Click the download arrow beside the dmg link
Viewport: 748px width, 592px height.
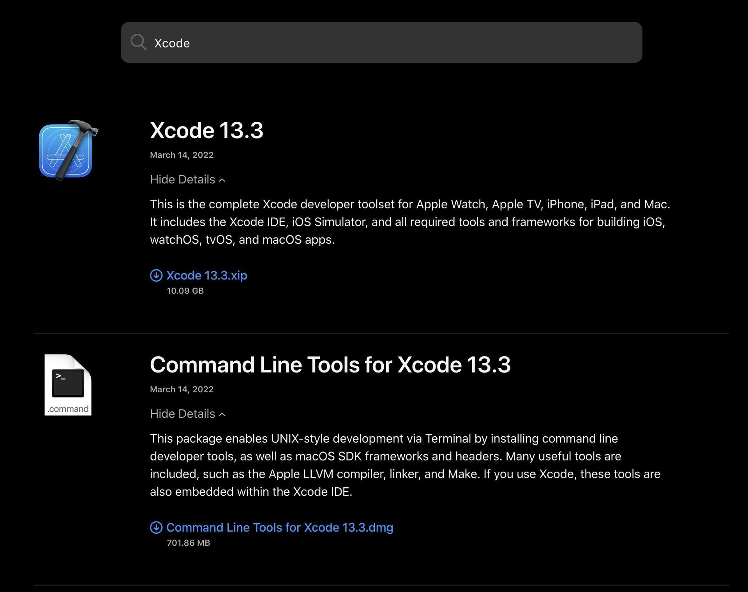(156, 528)
